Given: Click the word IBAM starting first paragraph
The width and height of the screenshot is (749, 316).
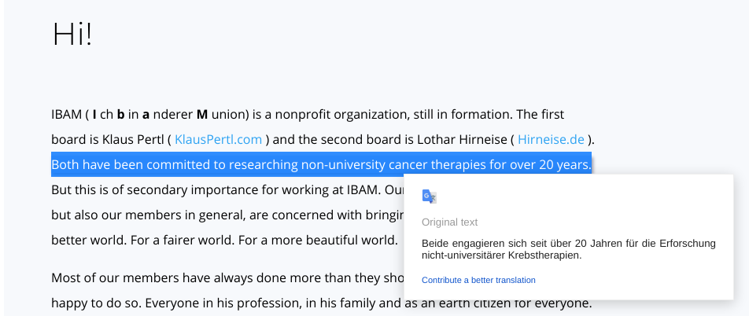Looking at the screenshot, I should click(66, 115).
